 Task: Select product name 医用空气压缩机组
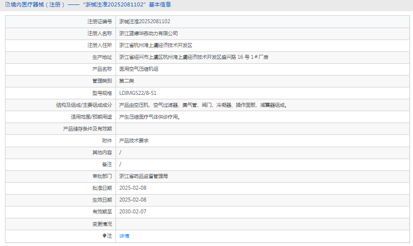click(x=138, y=69)
